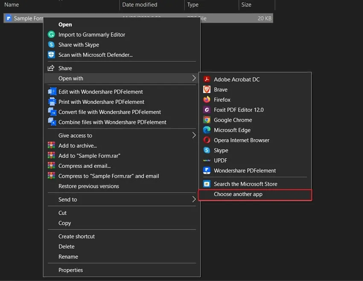
Task: Expand the Send to submenu arrow
Action: click(x=194, y=199)
